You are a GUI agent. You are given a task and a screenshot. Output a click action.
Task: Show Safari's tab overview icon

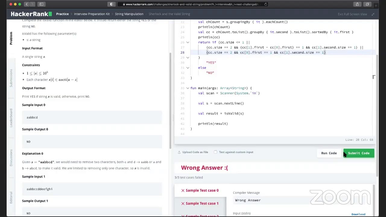[368, 4]
